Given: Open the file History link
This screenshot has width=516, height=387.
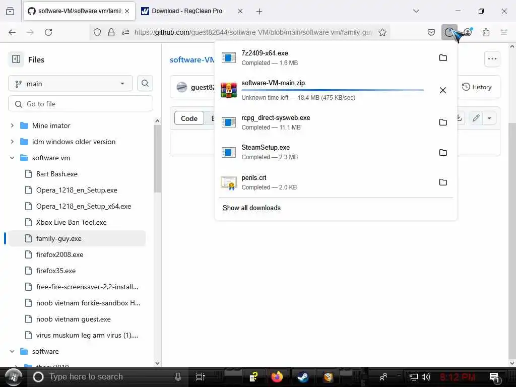Looking at the screenshot, I should point(477,87).
